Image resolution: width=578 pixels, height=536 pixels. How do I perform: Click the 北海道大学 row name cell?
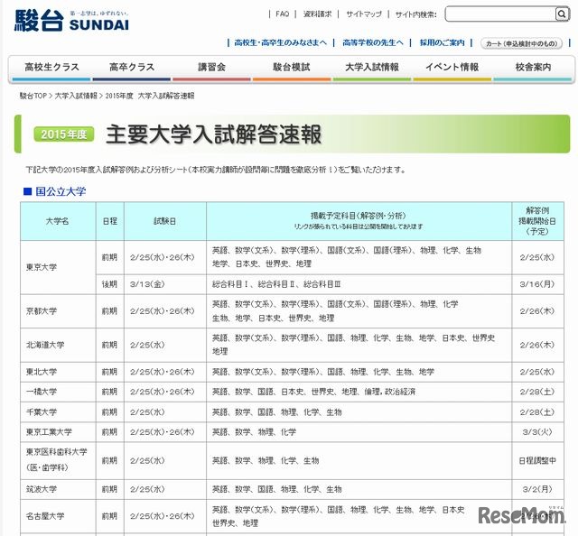[x=58, y=346]
